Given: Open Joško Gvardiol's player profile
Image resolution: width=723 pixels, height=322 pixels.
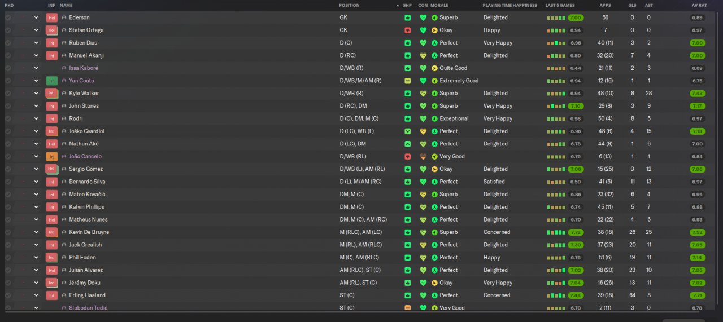Looking at the screenshot, I should [x=86, y=131].
